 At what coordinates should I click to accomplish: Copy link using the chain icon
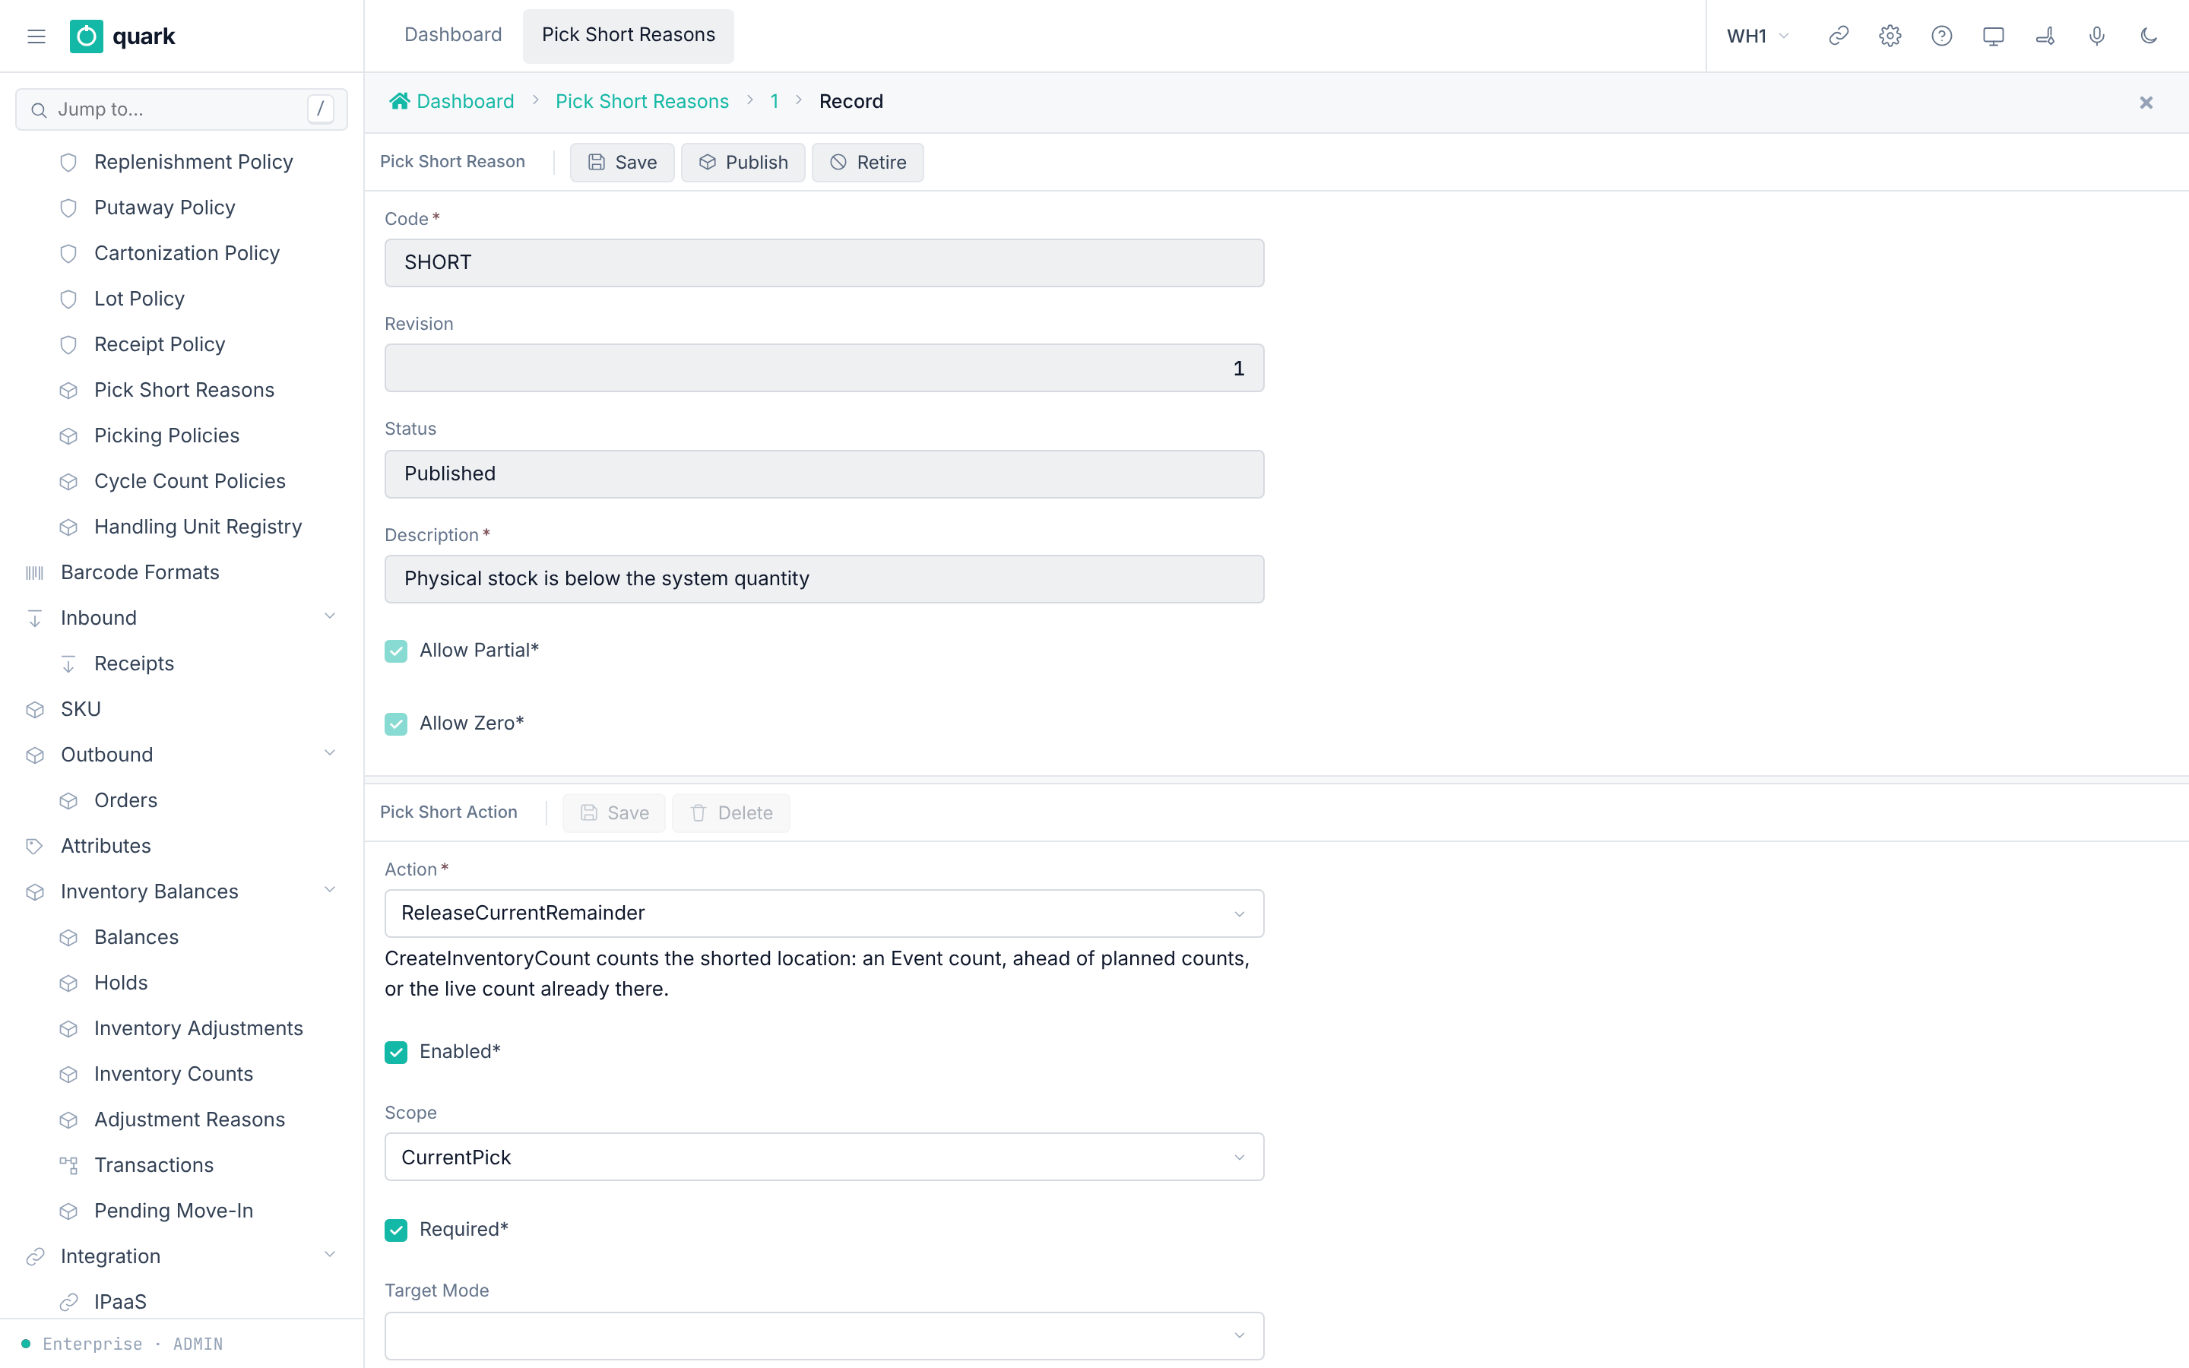tap(1838, 36)
